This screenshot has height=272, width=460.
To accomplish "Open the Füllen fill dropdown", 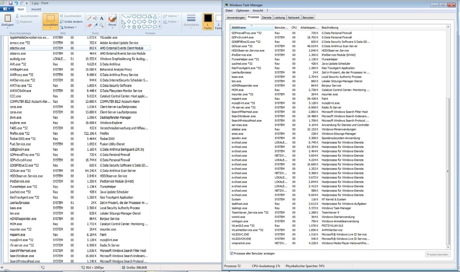I will (x=171, y=22).
